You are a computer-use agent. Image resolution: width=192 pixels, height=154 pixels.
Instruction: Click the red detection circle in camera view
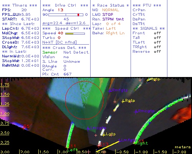(84, 100)
